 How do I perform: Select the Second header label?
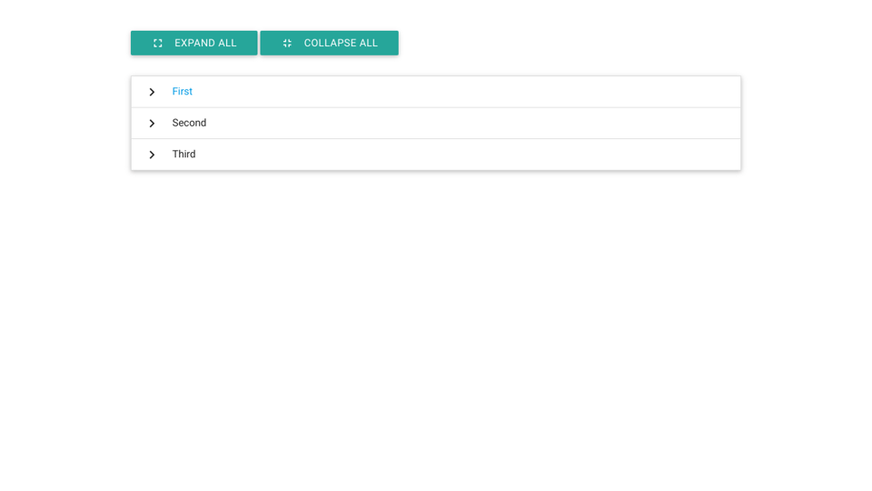[x=189, y=123]
